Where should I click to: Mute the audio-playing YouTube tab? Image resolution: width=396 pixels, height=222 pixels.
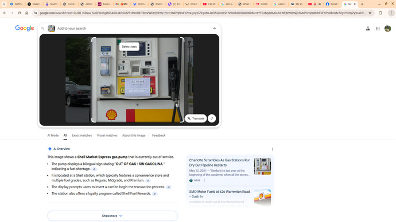320,4
